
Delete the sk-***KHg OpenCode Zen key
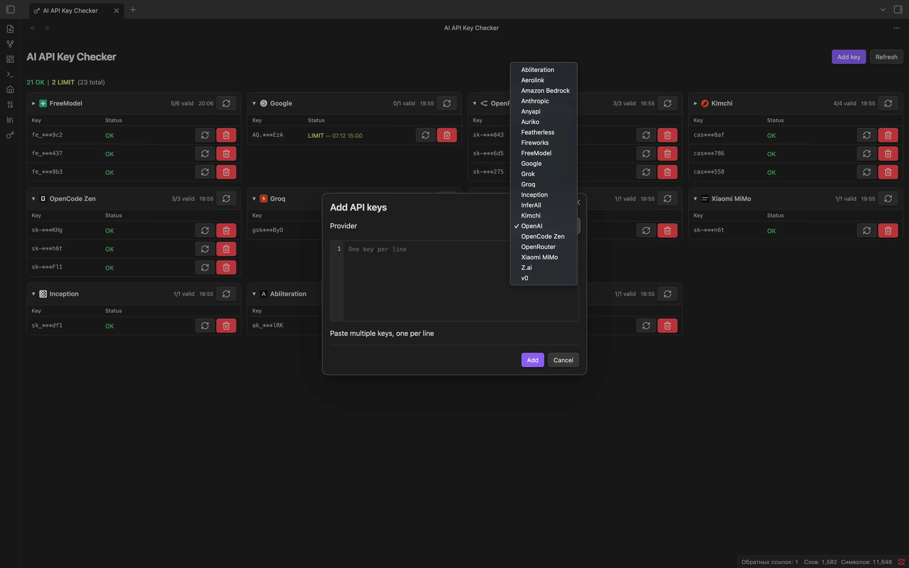click(226, 231)
